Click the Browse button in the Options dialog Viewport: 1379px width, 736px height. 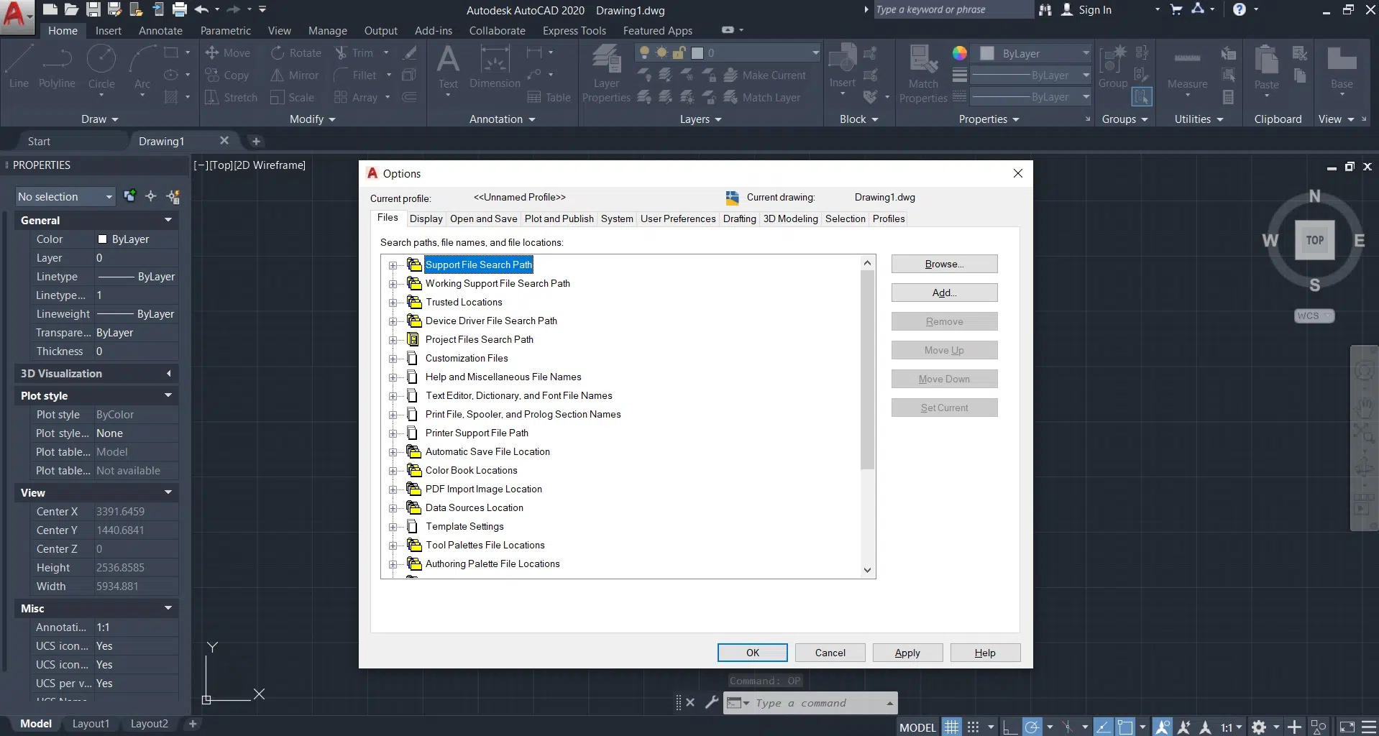coord(943,264)
